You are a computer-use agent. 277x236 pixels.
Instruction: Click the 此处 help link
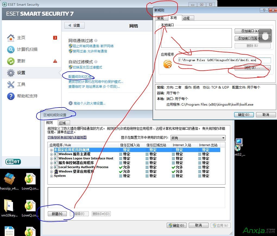pos(70,132)
